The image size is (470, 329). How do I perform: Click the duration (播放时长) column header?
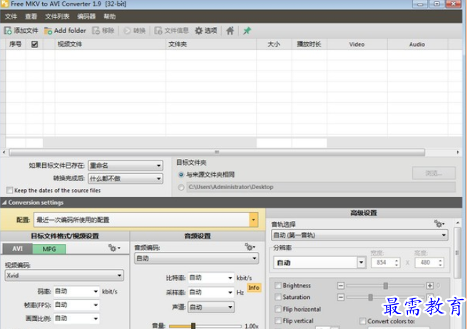coord(309,44)
